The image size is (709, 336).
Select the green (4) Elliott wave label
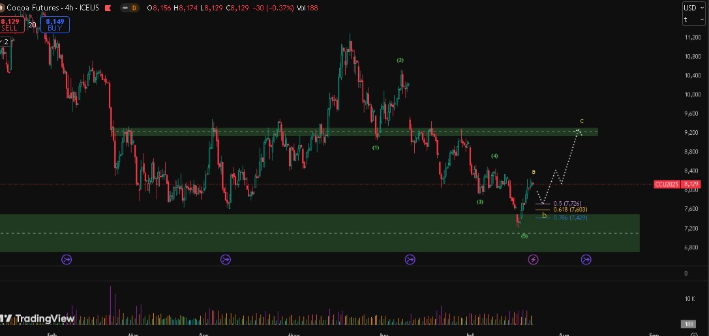click(494, 156)
